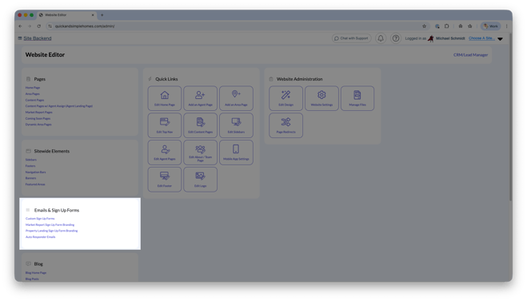The image size is (527, 301).
Task: Open the Blog Home Page link
Action: 36,273
